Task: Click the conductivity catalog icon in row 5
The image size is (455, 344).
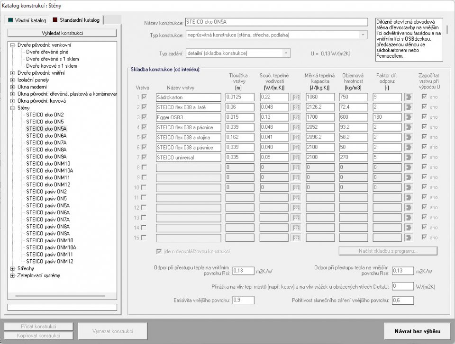Action: pos(296,137)
